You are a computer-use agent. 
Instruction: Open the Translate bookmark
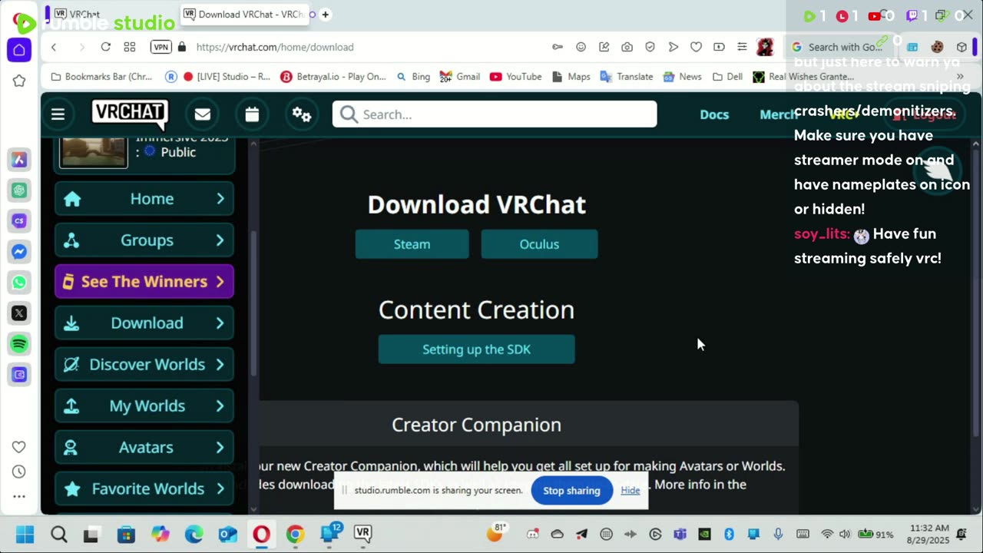tap(627, 77)
